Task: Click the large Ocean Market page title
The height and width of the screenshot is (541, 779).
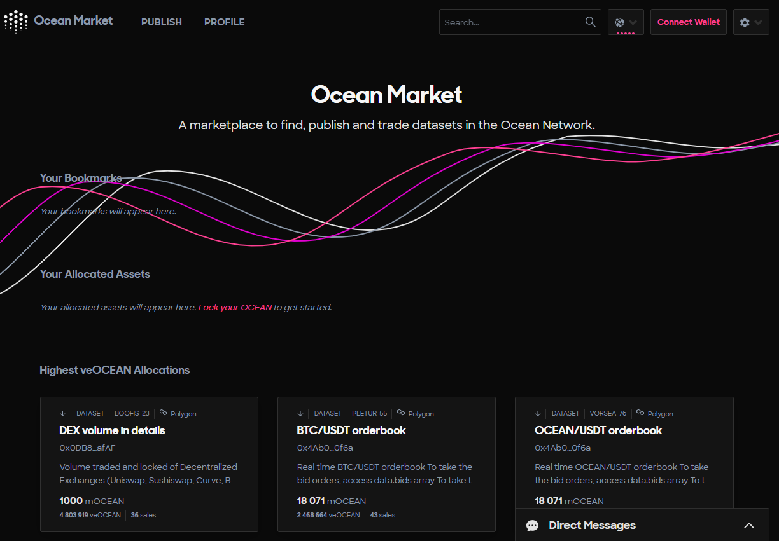Action: coord(387,95)
